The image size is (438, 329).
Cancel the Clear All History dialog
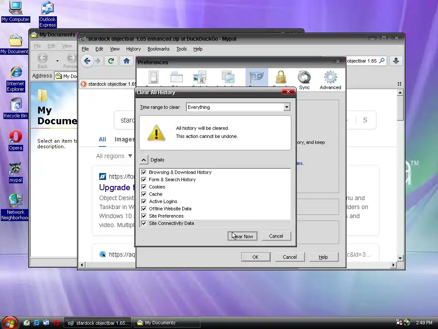pos(276,236)
